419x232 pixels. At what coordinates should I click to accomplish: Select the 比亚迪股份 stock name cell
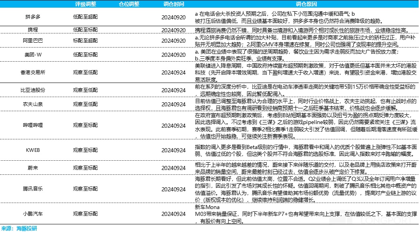coord(33,90)
